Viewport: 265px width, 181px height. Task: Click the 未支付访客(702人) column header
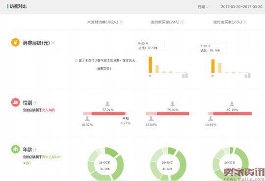103,22
